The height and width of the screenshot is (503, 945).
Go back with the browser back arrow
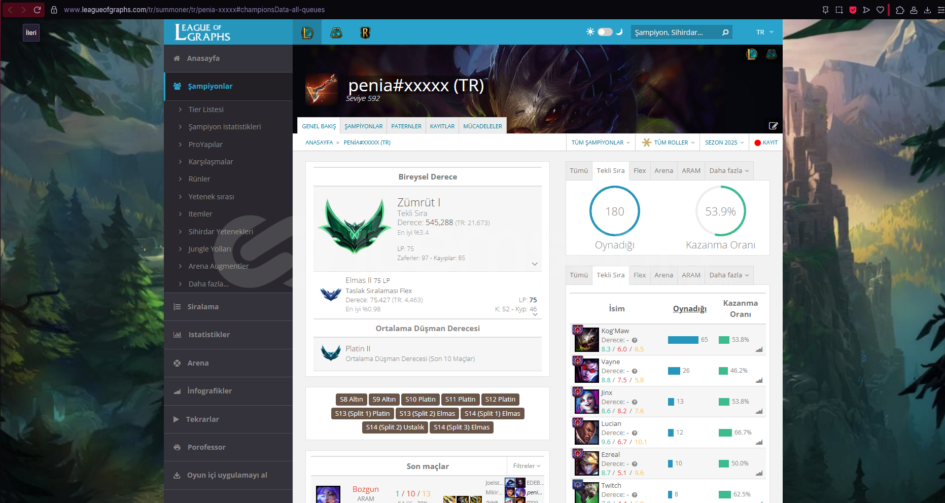tap(10, 10)
